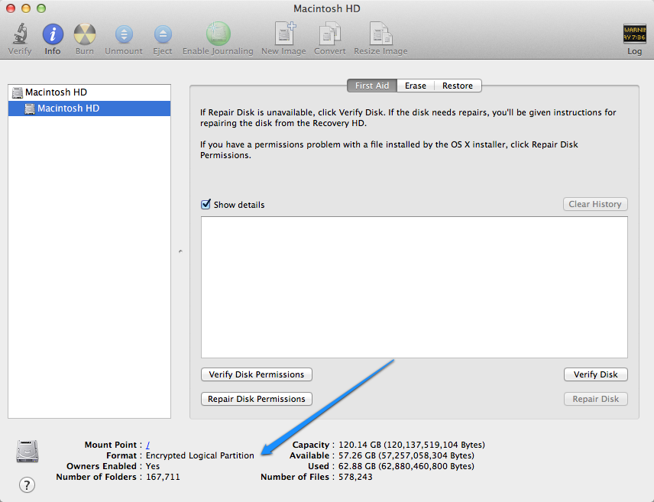Switch to the Restore tab
Viewport: 654px width, 502px height.
pyautogui.click(x=458, y=86)
